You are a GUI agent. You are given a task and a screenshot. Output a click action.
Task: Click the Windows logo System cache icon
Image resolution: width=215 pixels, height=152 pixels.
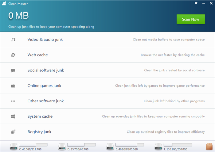(x=13, y=116)
